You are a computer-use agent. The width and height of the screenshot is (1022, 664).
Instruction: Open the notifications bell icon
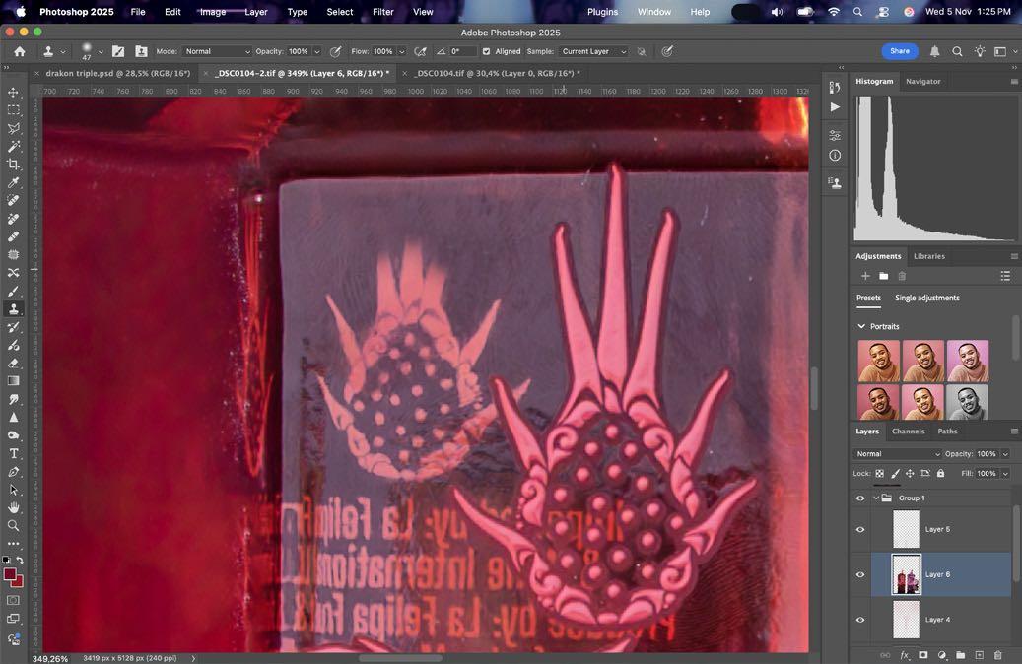(934, 51)
